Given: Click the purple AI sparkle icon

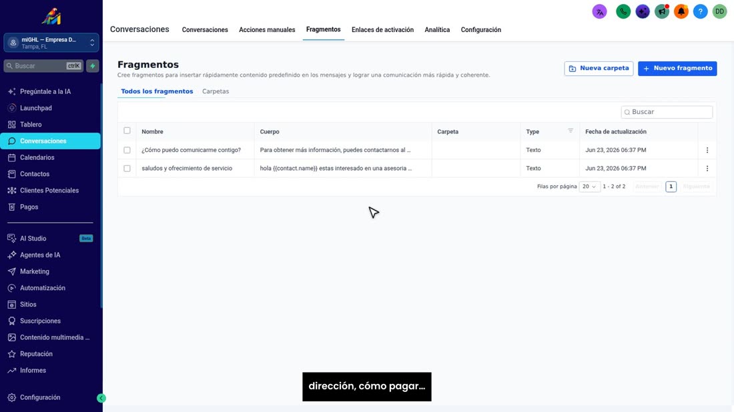Looking at the screenshot, I should tap(642, 12).
